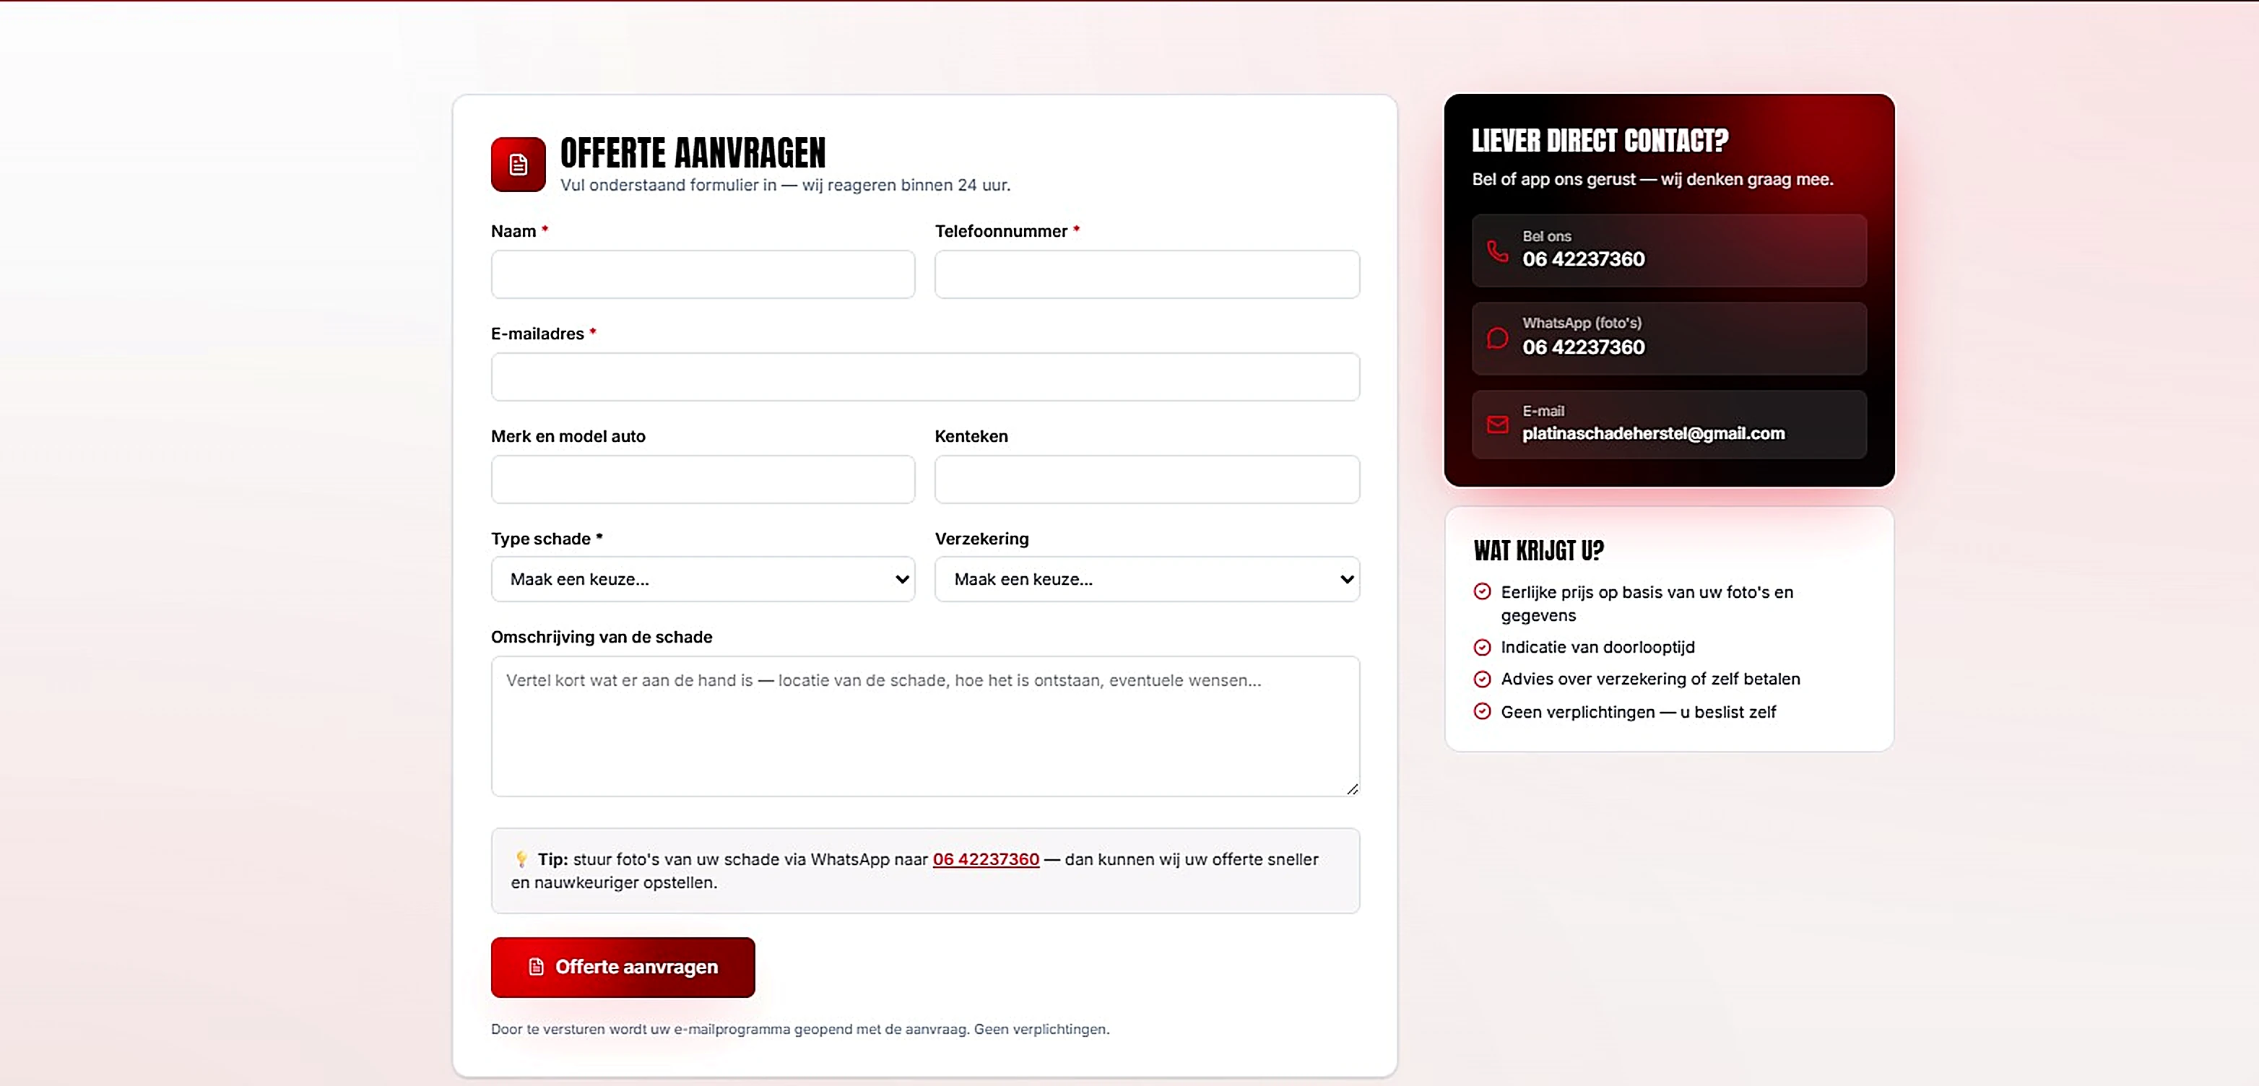Click the Offerte Aanvragen heading
2259x1086 pixels.
(693, 153)
